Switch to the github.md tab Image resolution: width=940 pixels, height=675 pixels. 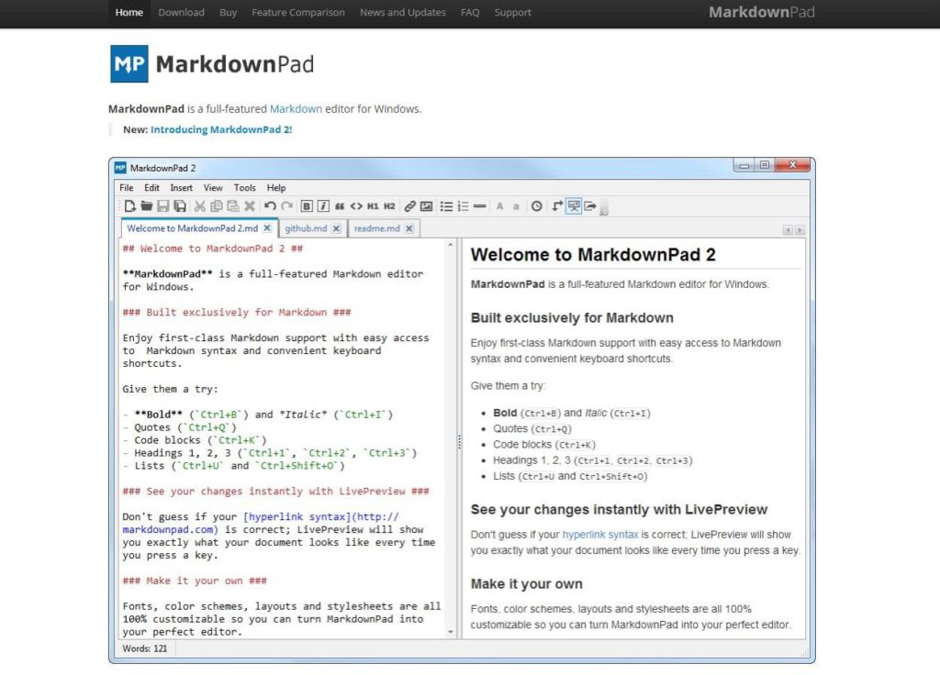(x=306, y=228)
